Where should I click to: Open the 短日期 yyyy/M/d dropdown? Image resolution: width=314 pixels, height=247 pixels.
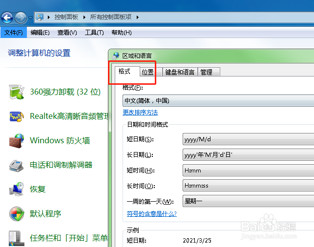point(248,139)
